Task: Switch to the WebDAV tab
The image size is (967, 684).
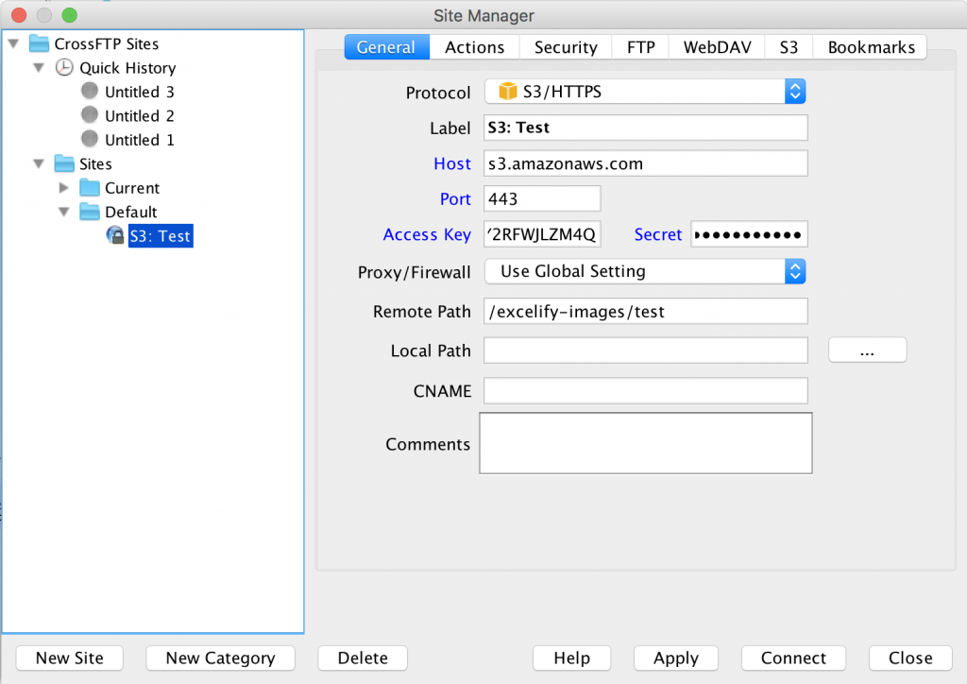Action: click(716, 46)
